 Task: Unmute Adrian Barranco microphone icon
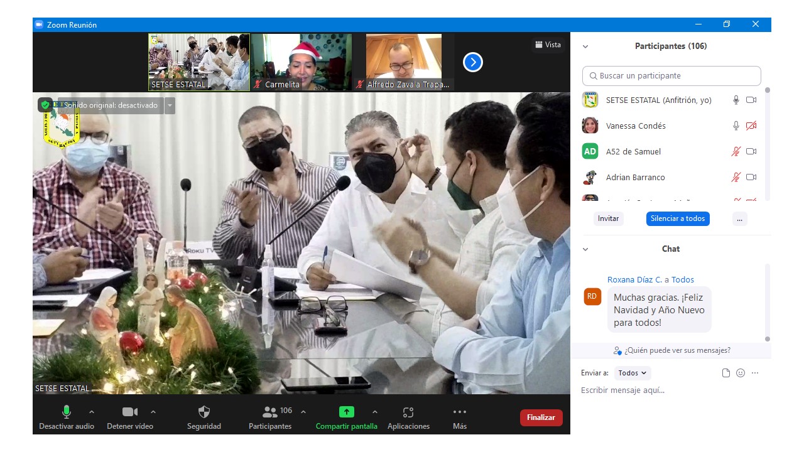coord(736,177)
